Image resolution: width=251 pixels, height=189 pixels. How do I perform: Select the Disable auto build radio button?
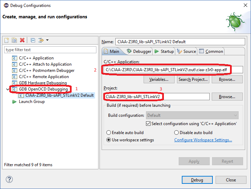[176, 133]
